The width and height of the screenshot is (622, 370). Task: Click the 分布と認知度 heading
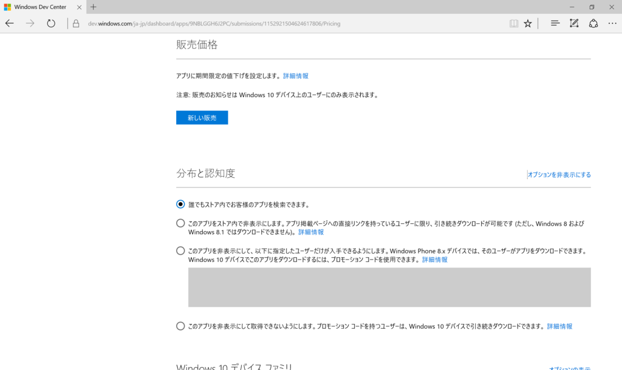[x=206, y=173]
